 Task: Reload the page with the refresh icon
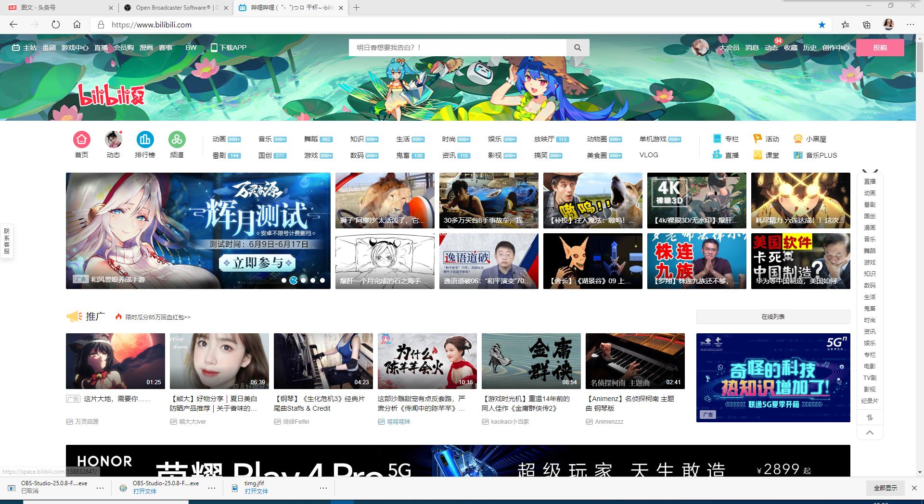click(56, 25)
